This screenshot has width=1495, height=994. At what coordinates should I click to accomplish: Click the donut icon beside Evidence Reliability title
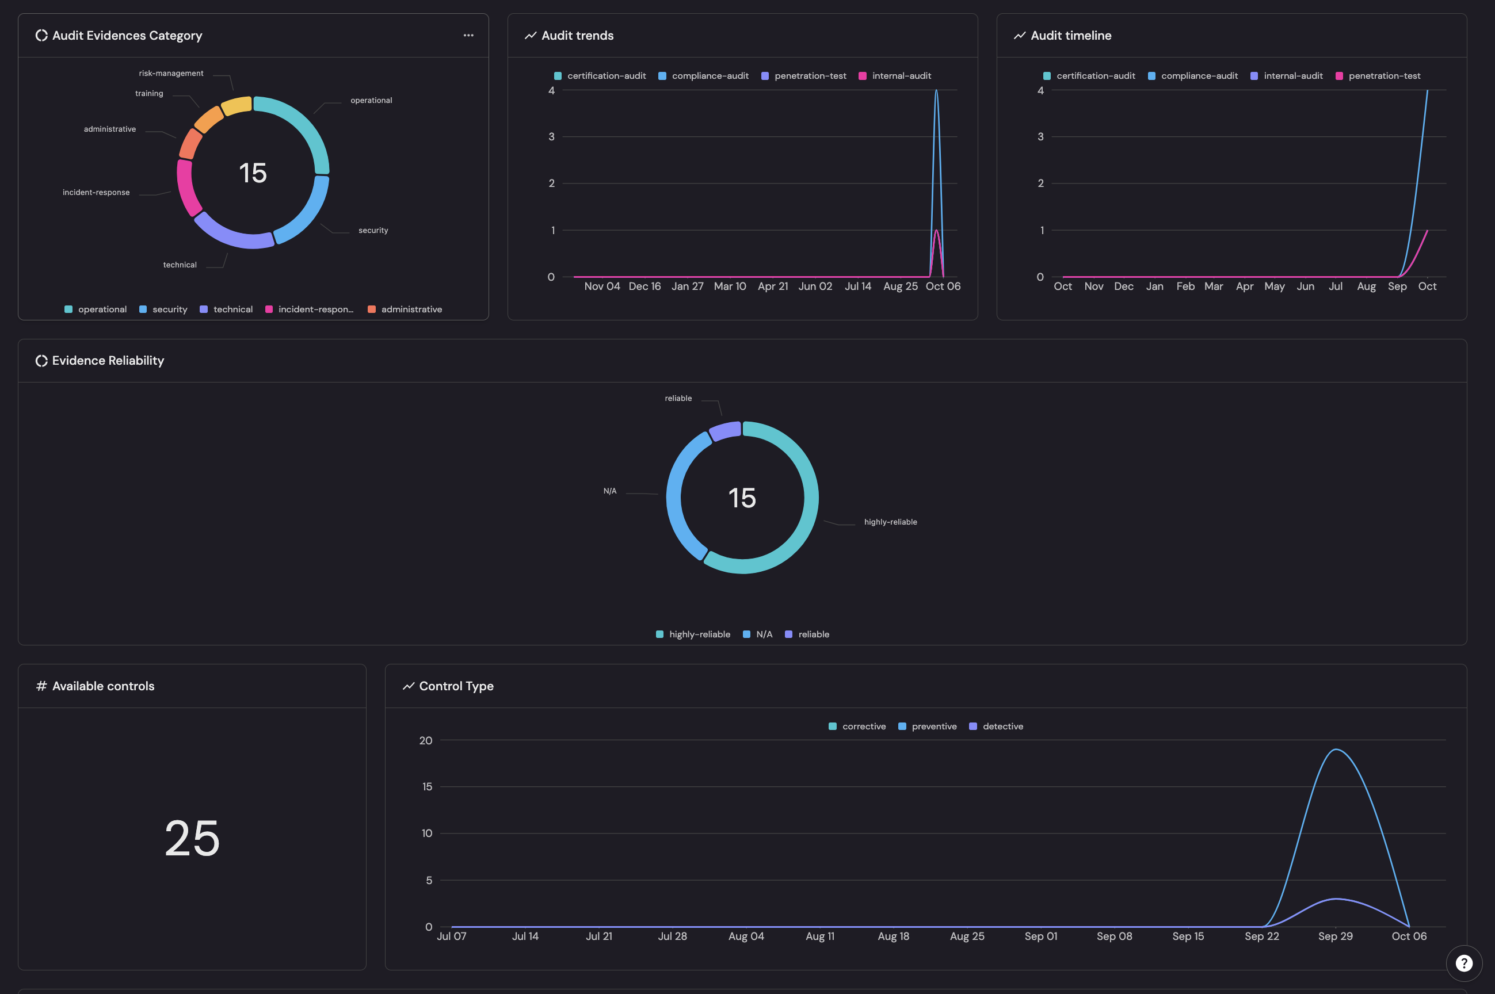pyautogui.click(x=41, y=360)
